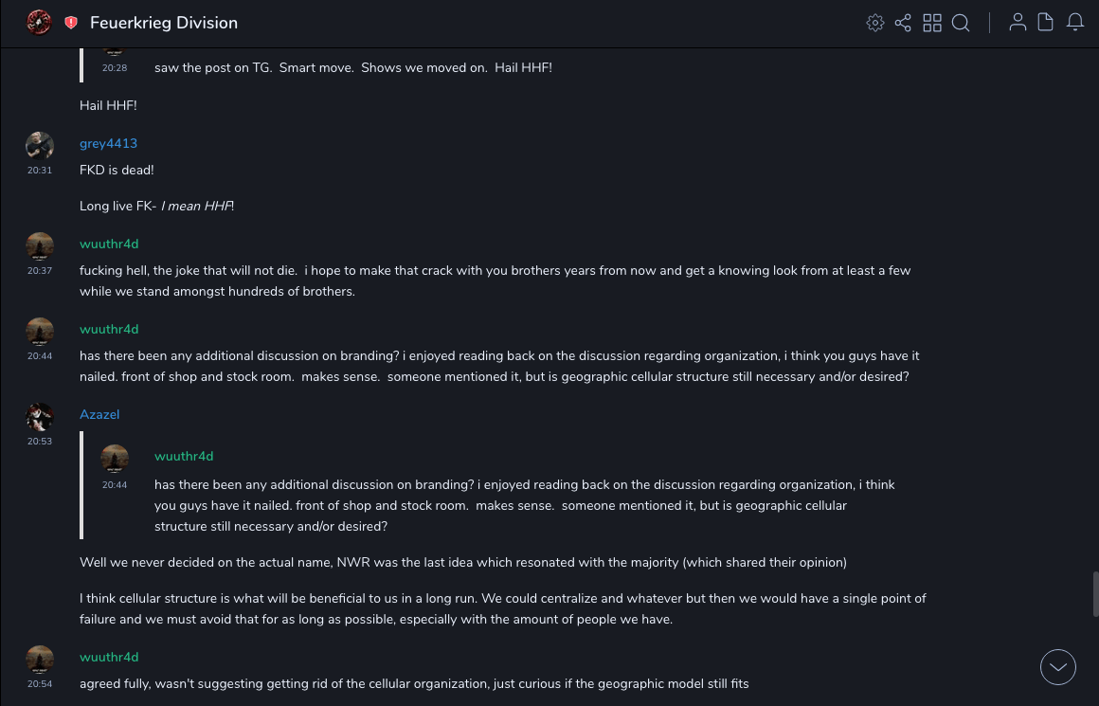Click the 20:44 timestamp in quoted reply
Viewport: 1099px width, 706px height.
(x=115, y=485)
